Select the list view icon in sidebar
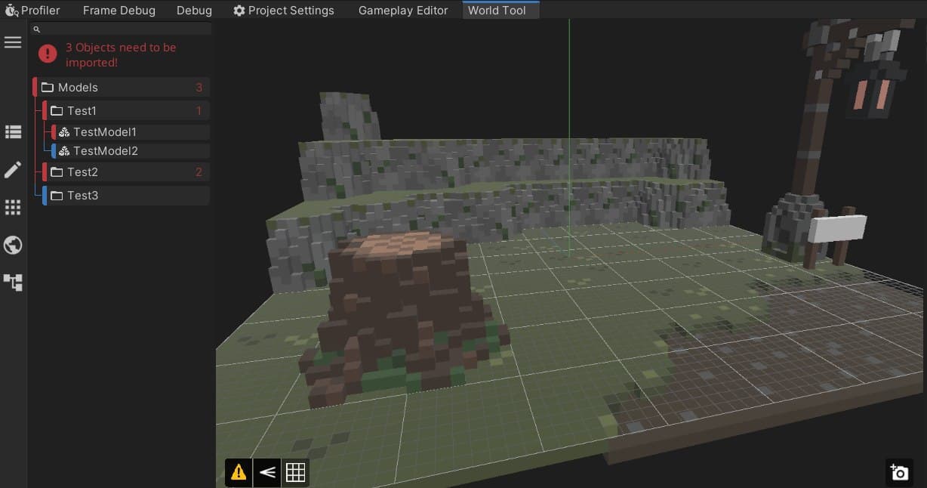Image resolution: width=927 pixels, height=488 pixels. tap(13, 132)
